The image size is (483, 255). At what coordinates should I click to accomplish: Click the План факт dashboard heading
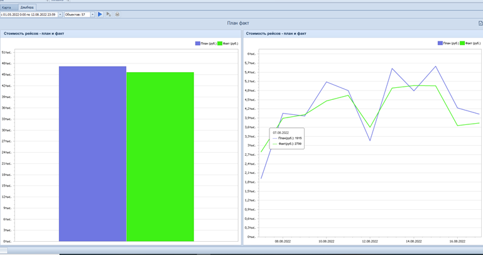(238, 23)
